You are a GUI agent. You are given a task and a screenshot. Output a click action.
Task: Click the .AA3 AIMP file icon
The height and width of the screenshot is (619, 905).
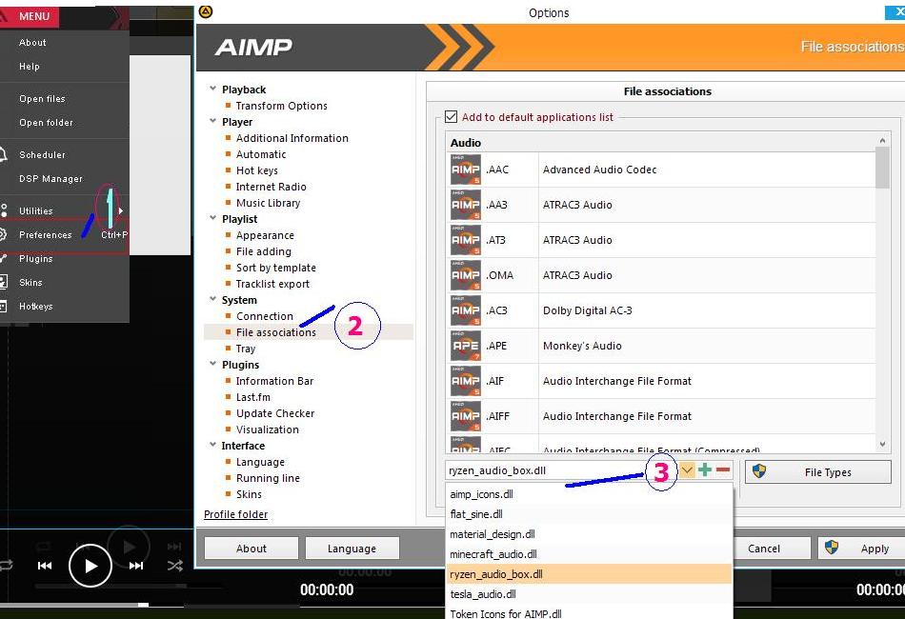465,205
